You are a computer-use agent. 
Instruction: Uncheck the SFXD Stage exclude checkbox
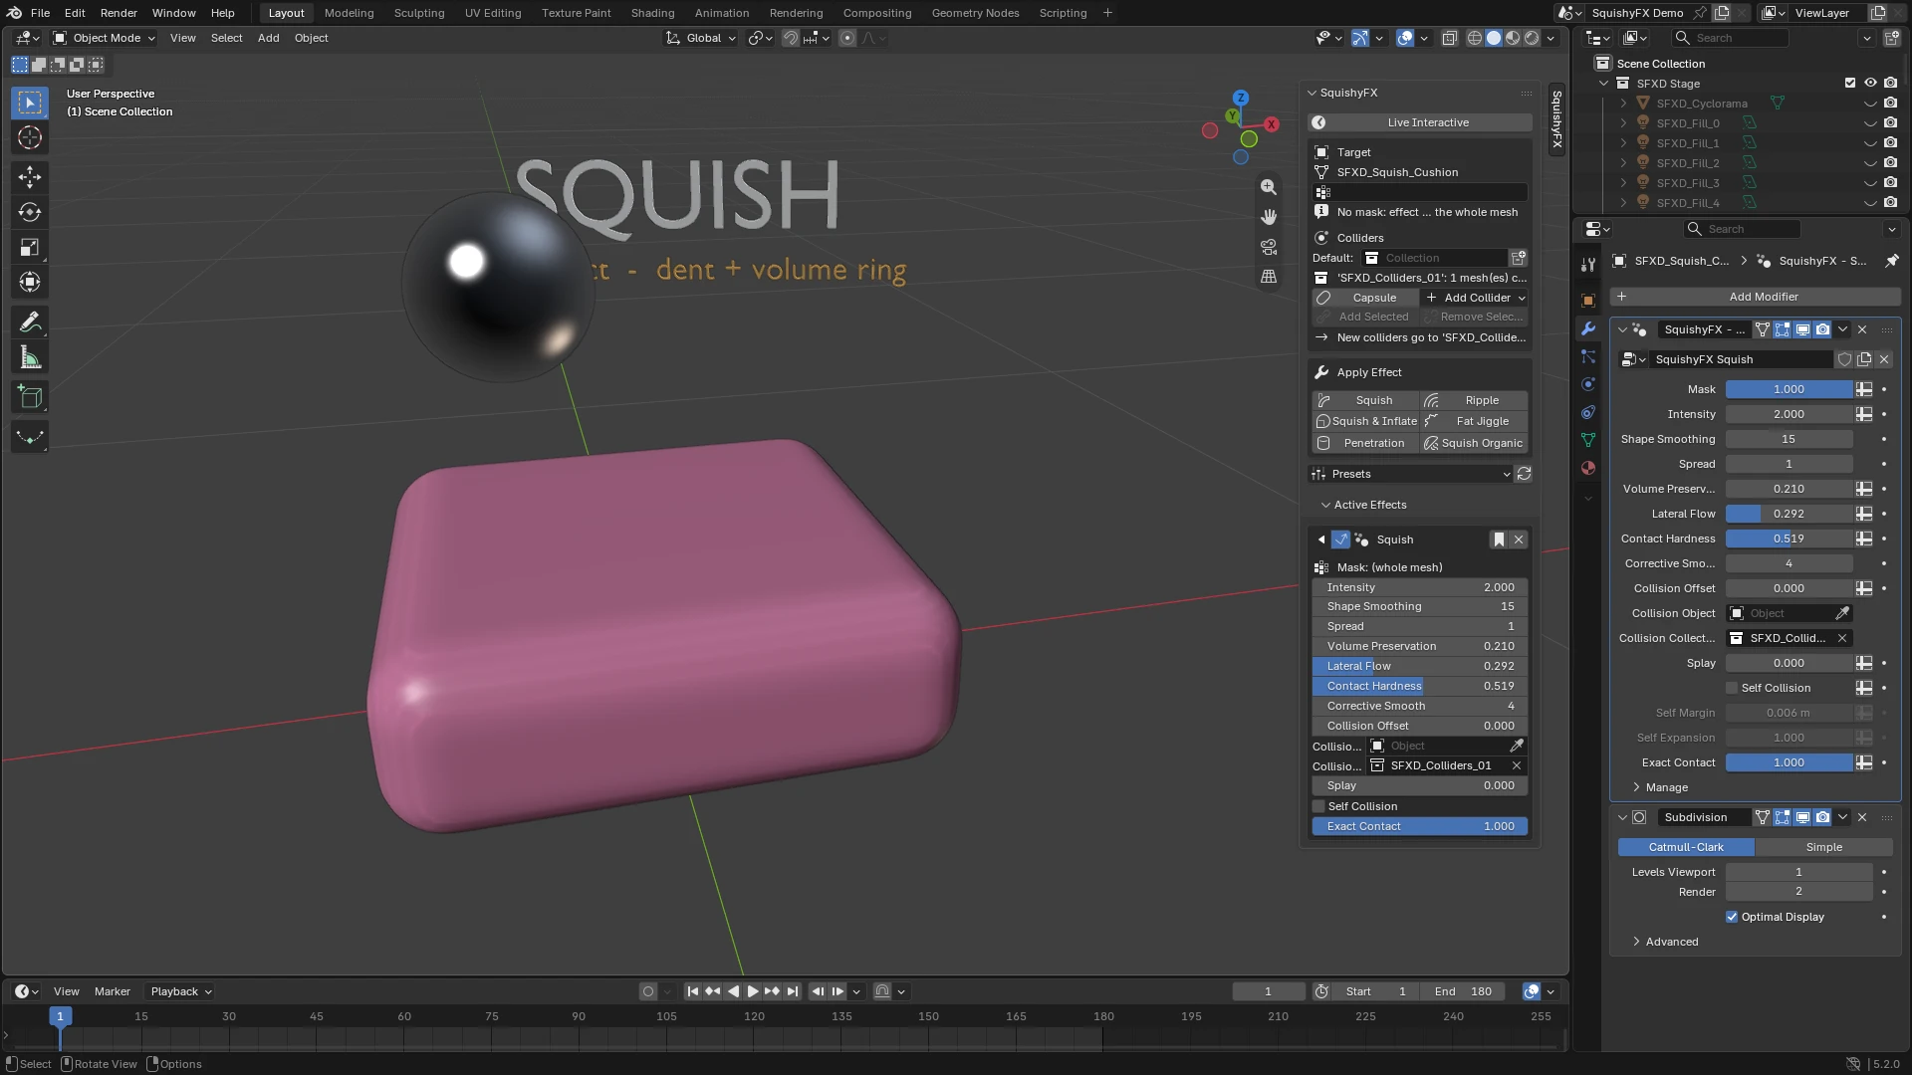click(x=1850, y=84)
